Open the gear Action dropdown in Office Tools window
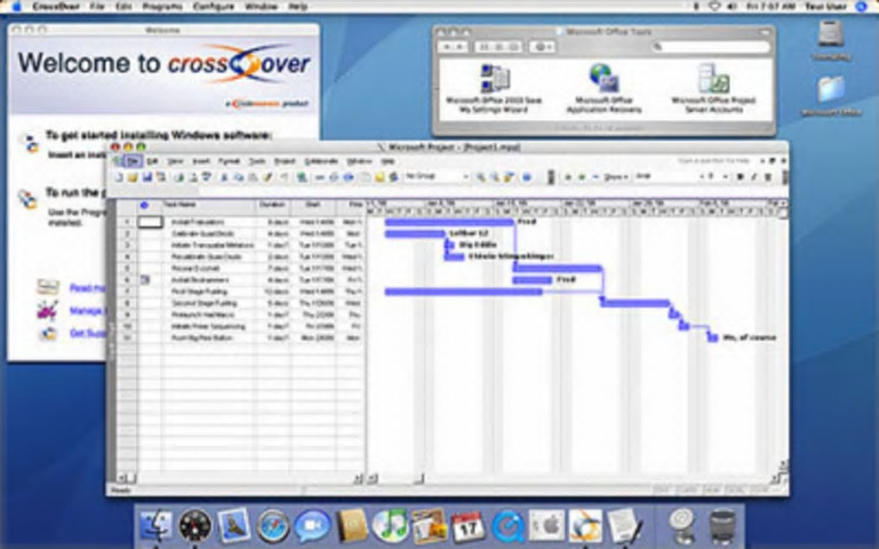Image resolution: width=879 pixels, height=549 pixels. 541,47
